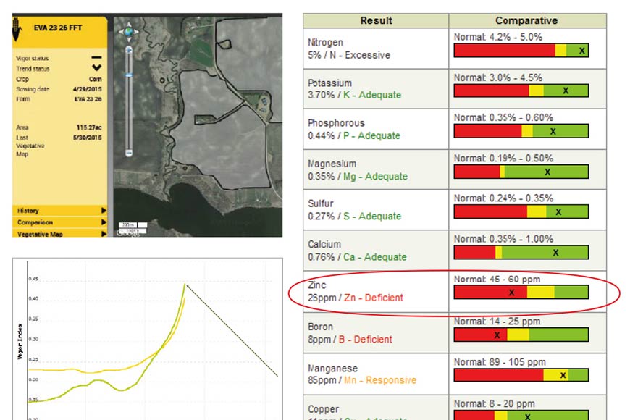
Task: Click the Comparative column header
Action: tap(526, 21)
